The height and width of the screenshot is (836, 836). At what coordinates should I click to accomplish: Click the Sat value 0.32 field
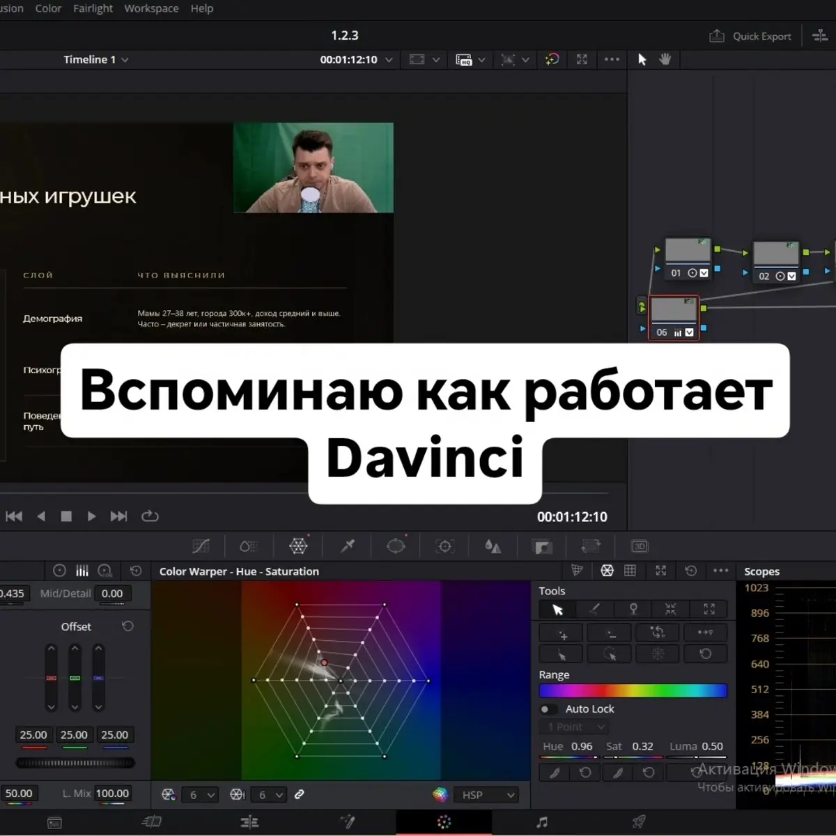pyautogui.click(x=642, y=746)
